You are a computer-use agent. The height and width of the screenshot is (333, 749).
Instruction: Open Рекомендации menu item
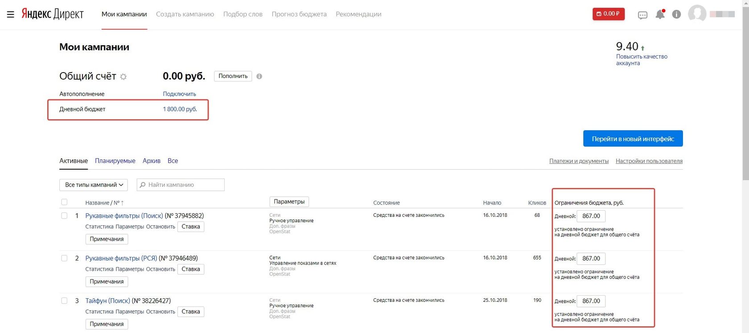[x=358, y=14]
